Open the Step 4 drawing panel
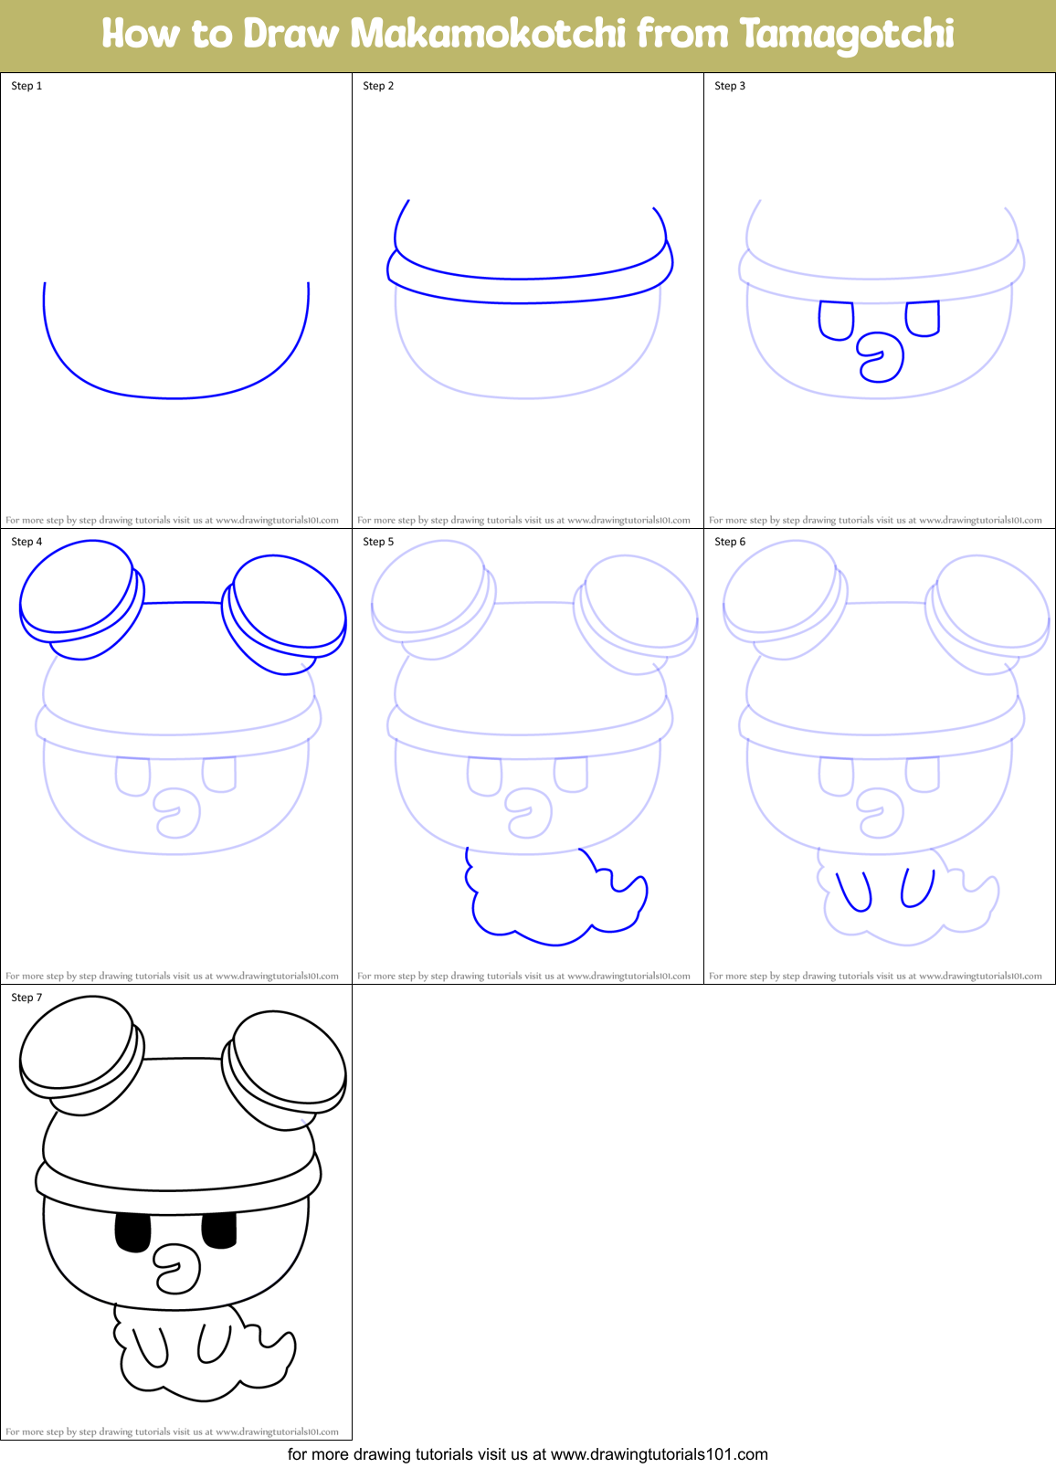Viewport: 1056px width, 1468px height. pyautogui.click(x=176, y=756)
